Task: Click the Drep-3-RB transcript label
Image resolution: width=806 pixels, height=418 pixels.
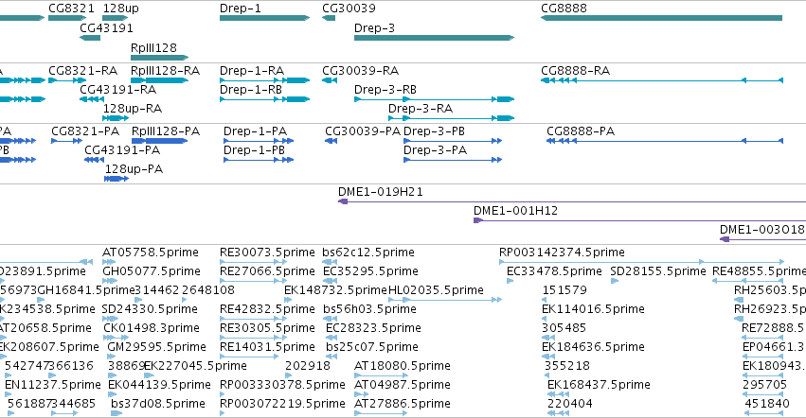Action: coord(385,89)
